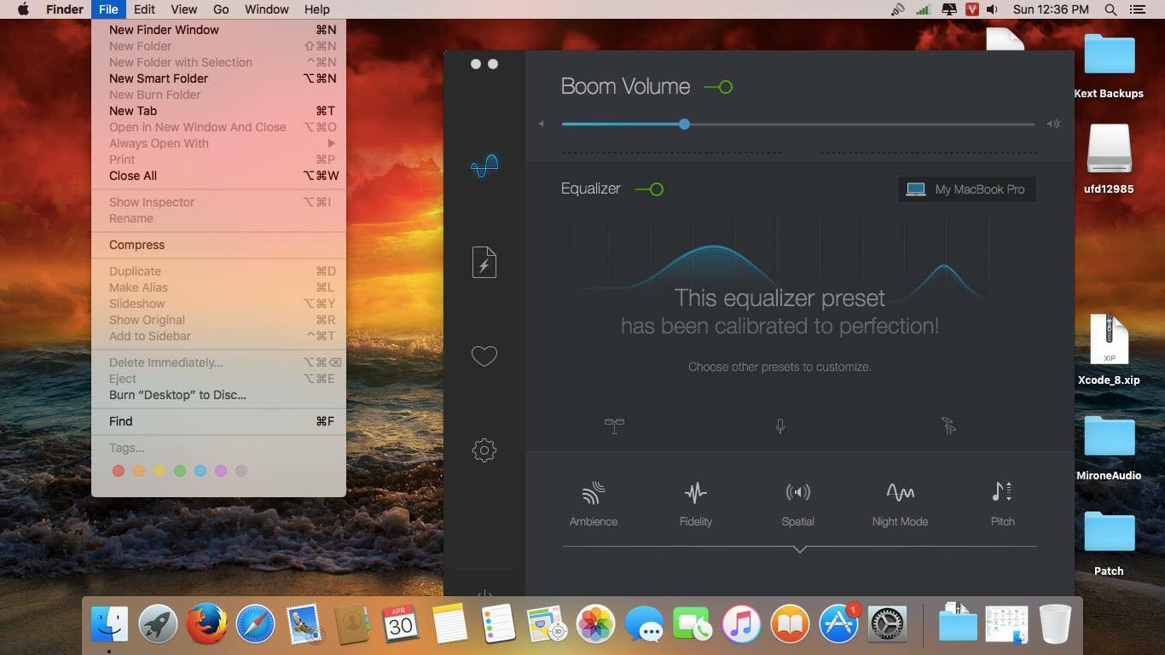Click the maximum volume speaker icon in Boom

tap(1054, 124)
